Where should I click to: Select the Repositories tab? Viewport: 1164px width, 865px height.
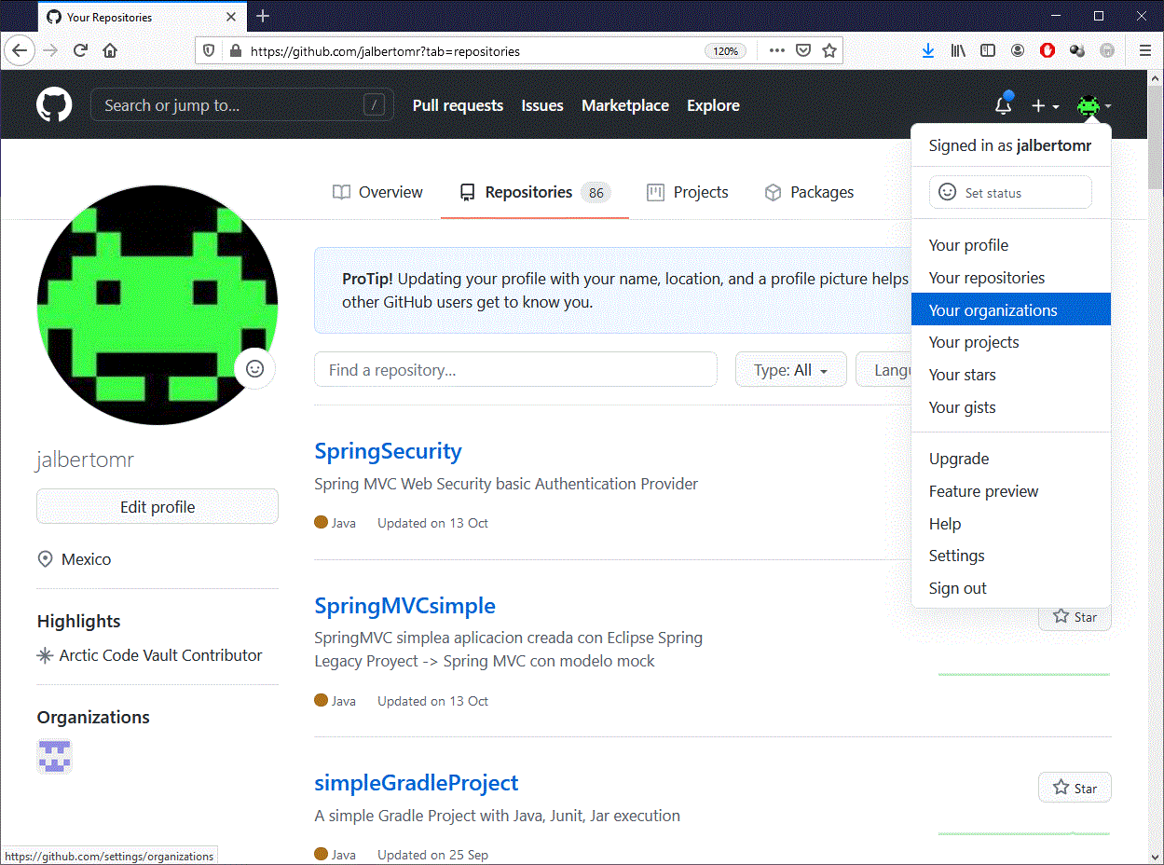534,192
